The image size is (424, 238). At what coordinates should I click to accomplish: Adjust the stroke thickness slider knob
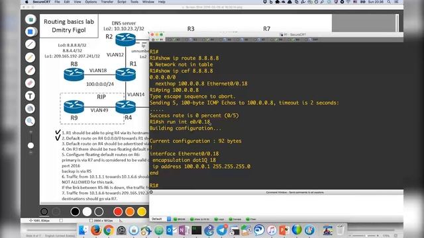(x=31, y=145)
